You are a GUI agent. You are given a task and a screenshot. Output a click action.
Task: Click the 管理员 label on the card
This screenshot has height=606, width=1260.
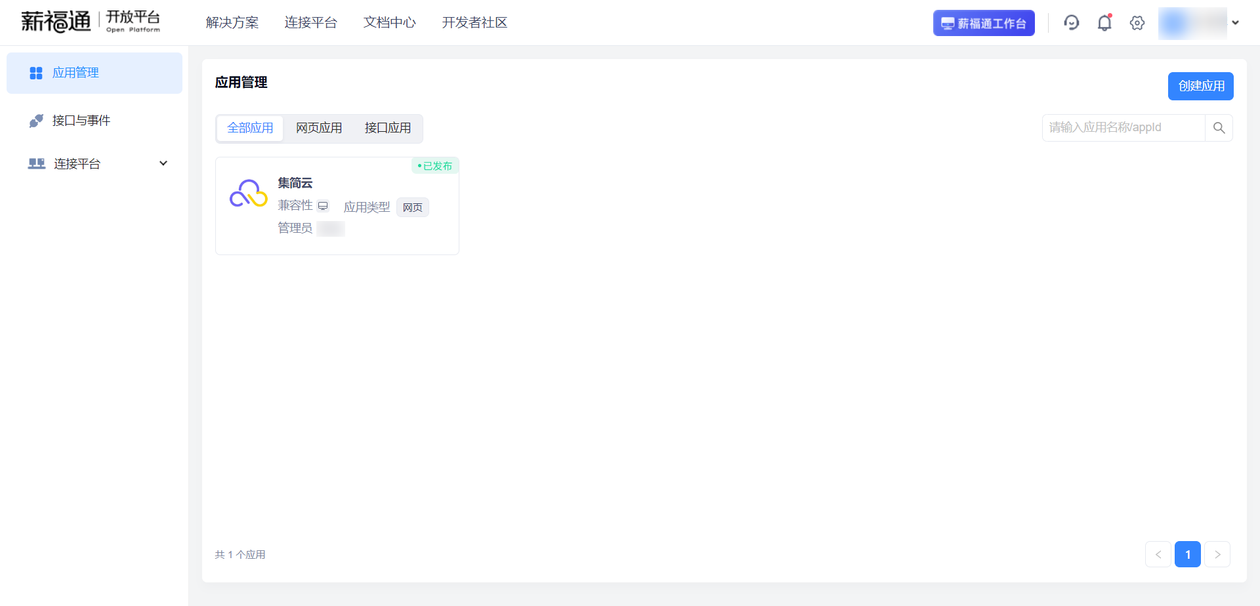295,228
